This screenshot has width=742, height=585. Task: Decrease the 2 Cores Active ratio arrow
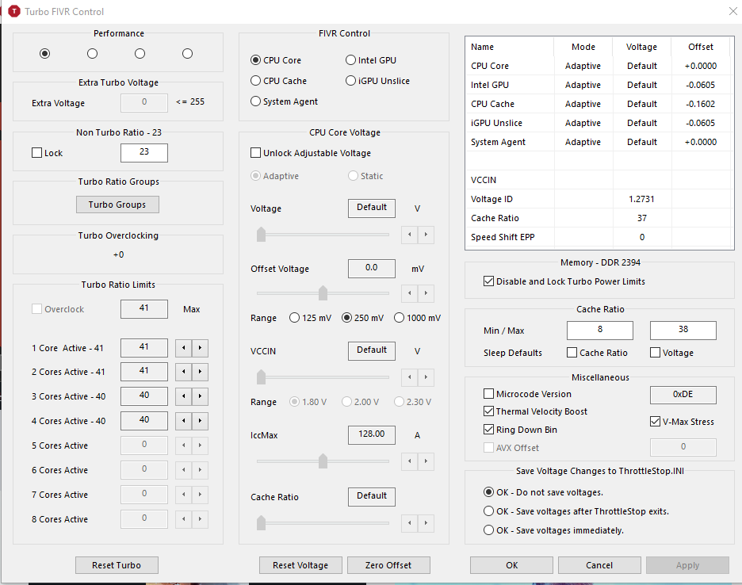point(184,372)
